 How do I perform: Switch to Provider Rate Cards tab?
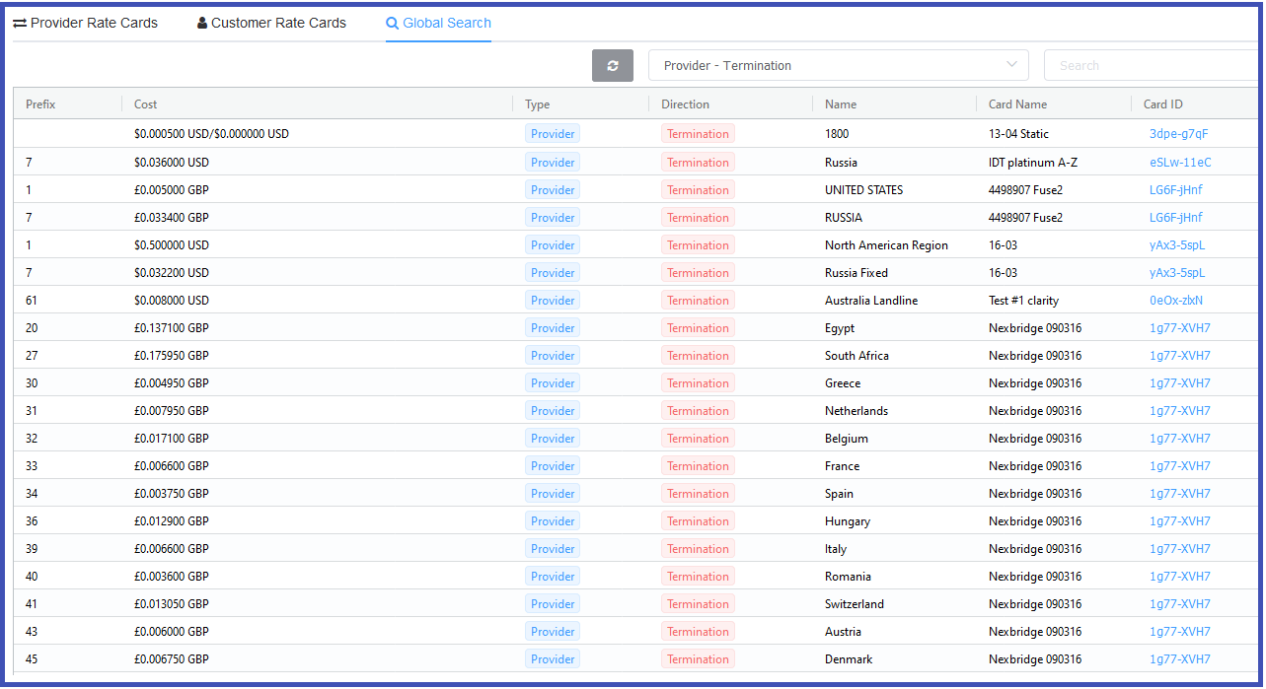(x=85, y=23)
